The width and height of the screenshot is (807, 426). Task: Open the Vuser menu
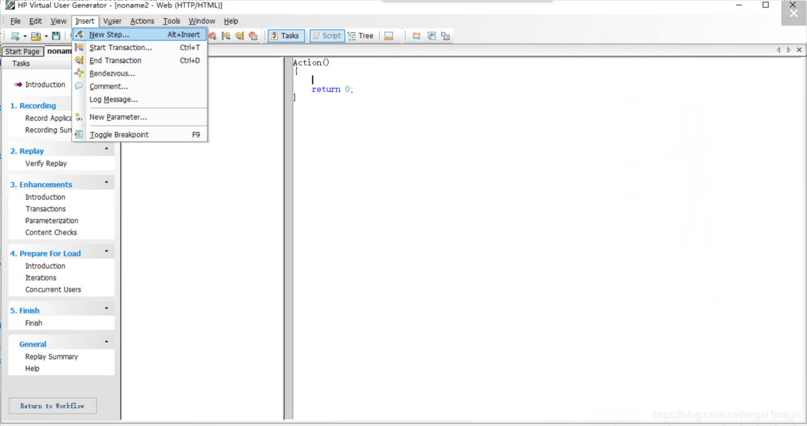click(113, 21)
